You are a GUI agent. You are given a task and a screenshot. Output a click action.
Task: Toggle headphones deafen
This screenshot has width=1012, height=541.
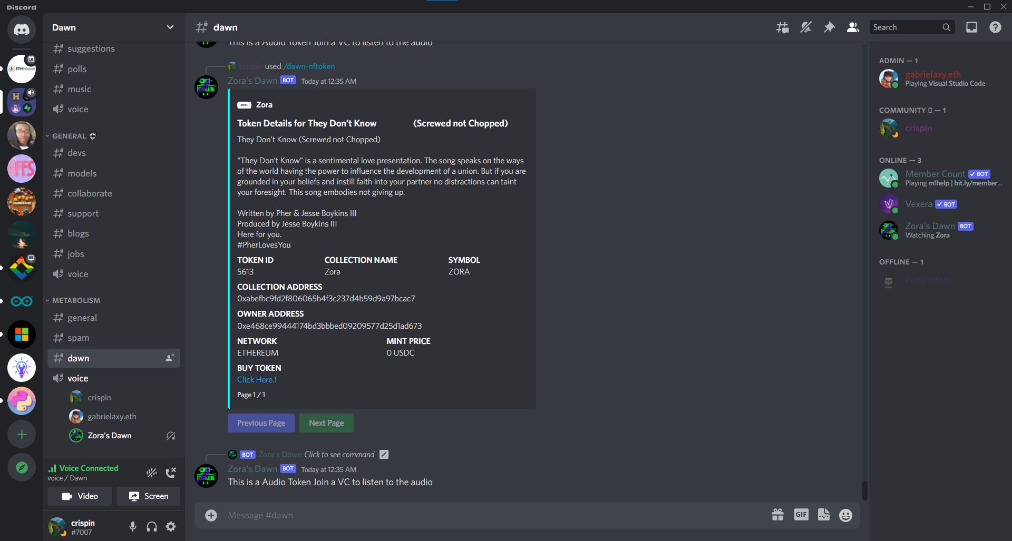(152, 526)
